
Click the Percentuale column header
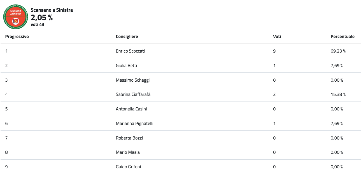[342, 37]
